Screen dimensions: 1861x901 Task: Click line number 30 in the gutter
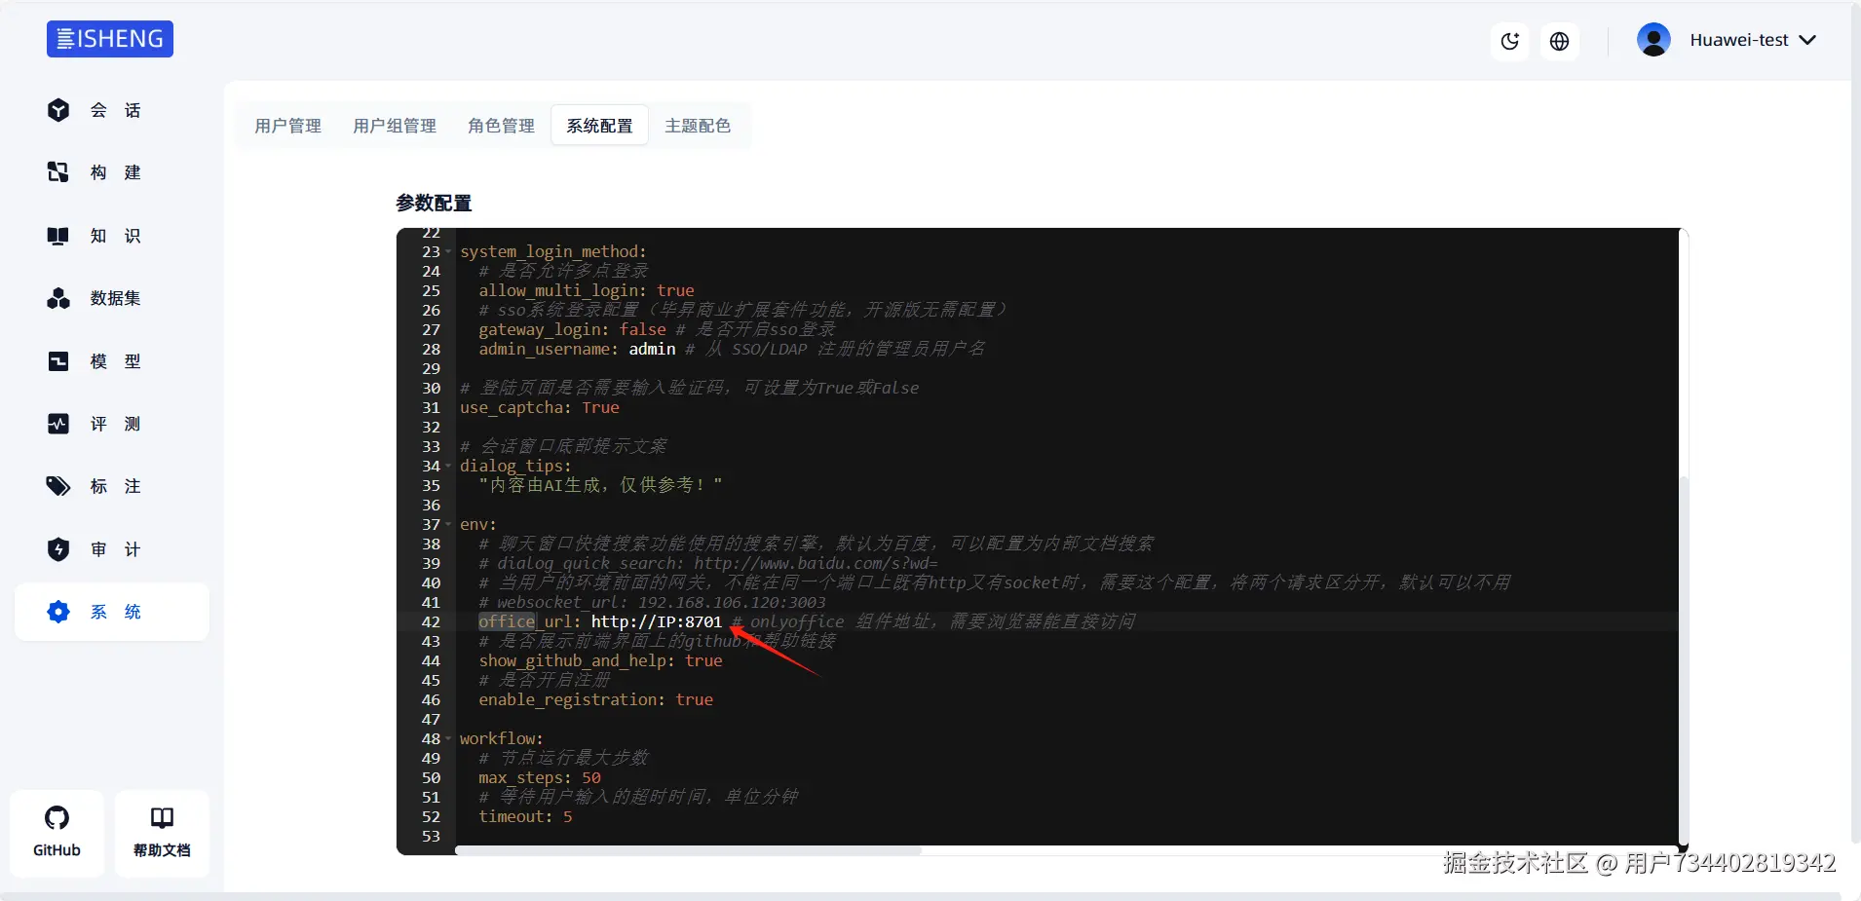click(x=431, y=388)
